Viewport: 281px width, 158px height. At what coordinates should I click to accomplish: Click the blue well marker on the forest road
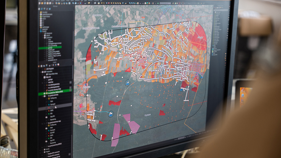coord(127,83)
